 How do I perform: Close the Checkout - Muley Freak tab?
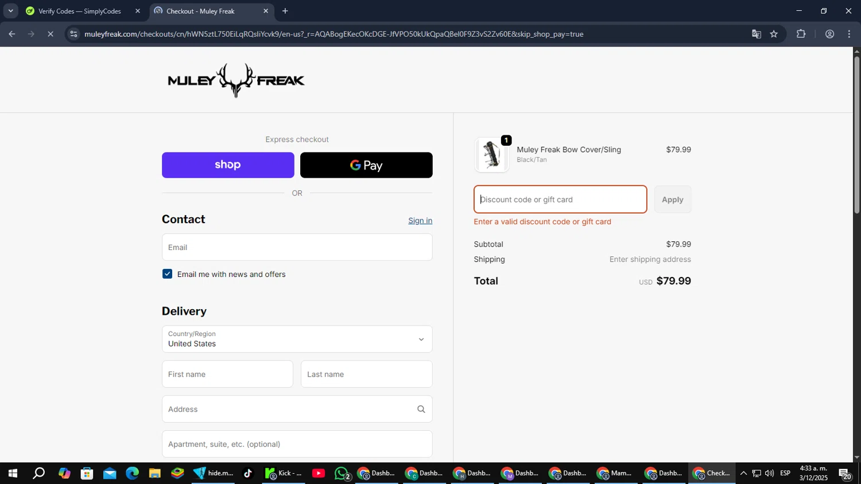coord(266,11)
